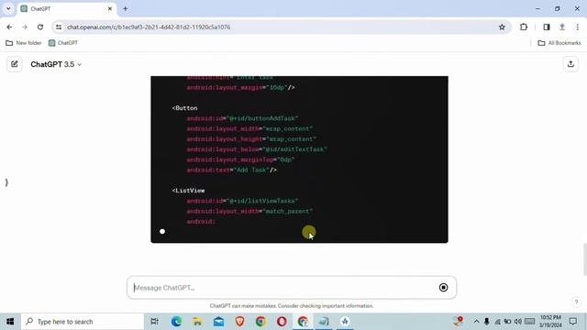Stop generating with the stop button

click(x=443, y=287)
